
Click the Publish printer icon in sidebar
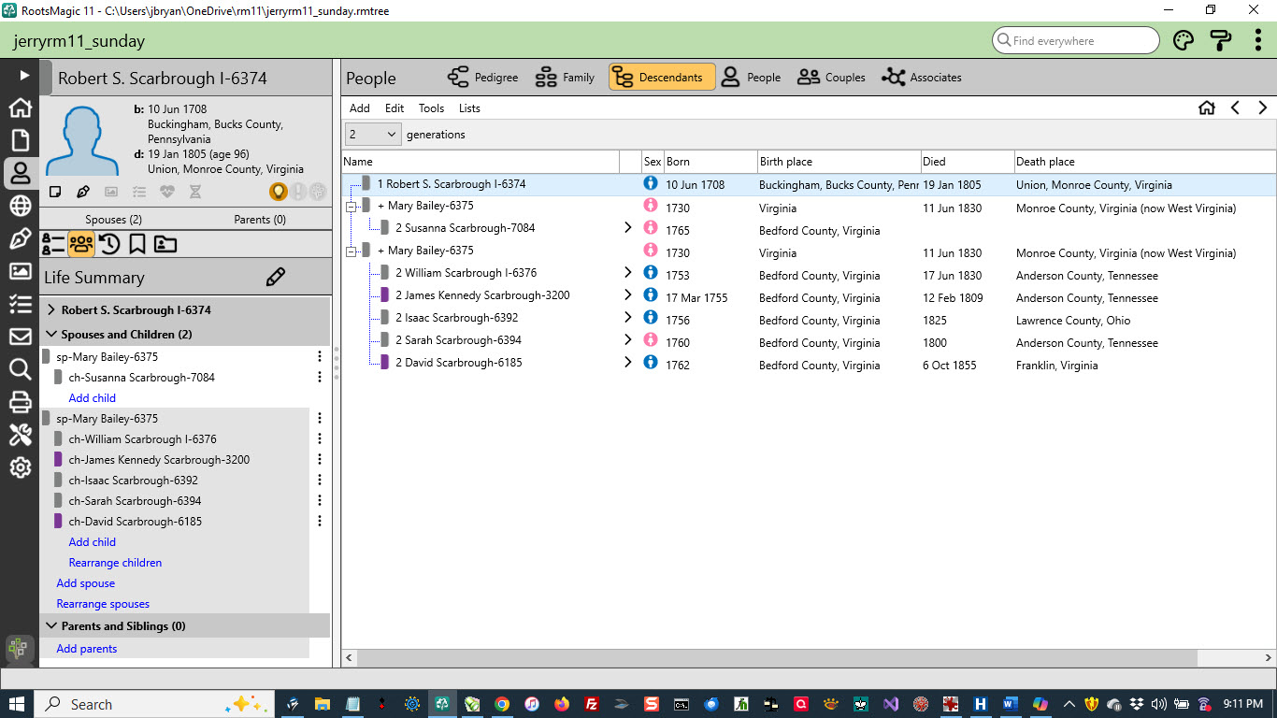20,402
